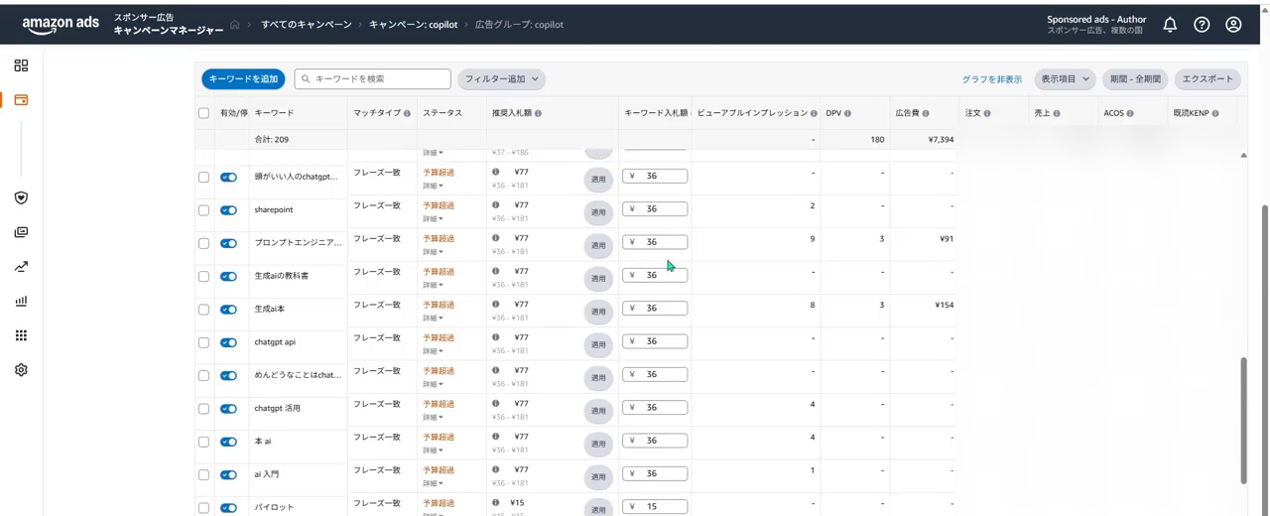Screen dimensions: 1270x516
Task: Open the 表示項目 columns dropdown
Action: point(1065,79)
